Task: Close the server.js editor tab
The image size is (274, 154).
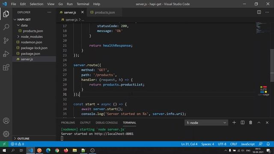Action: point(83,12)
